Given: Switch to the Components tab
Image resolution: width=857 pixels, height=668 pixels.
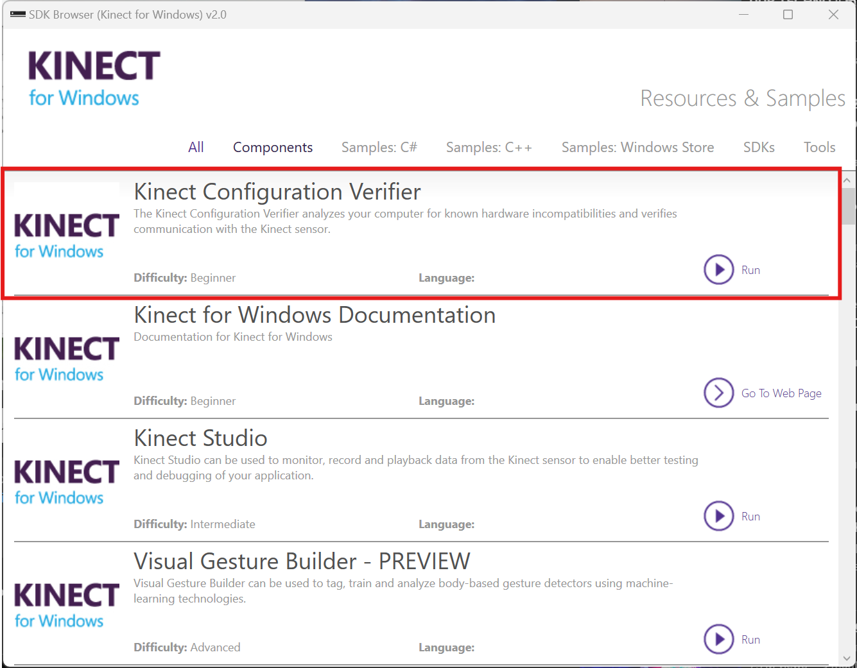Looking at the screenshot, I should pos(273,147).
